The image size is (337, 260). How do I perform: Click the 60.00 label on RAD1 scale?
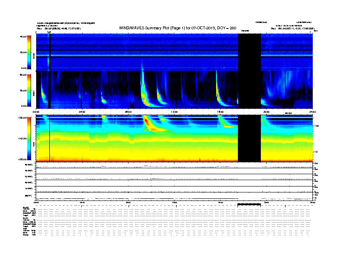coord(23,75)
